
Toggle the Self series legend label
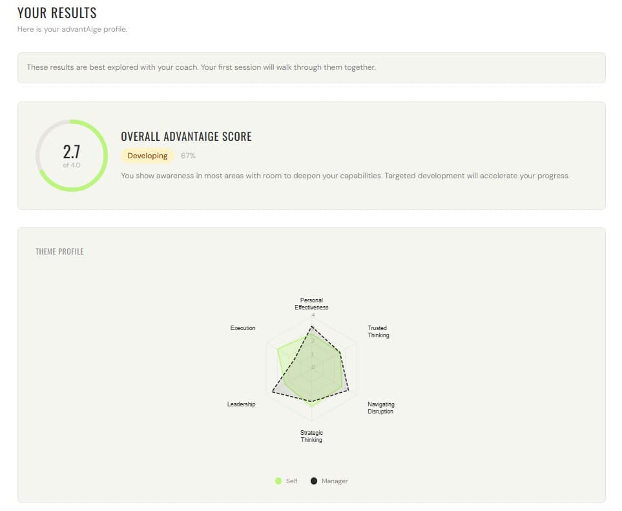click(291, 481)
